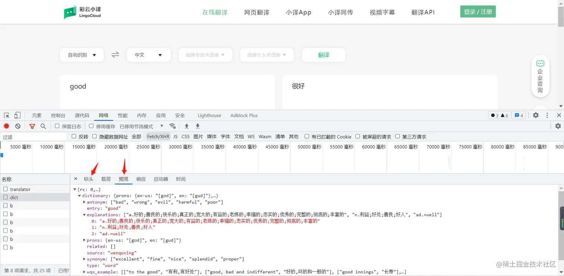Toggle device toolbar emulation

[x=18, y=115]
